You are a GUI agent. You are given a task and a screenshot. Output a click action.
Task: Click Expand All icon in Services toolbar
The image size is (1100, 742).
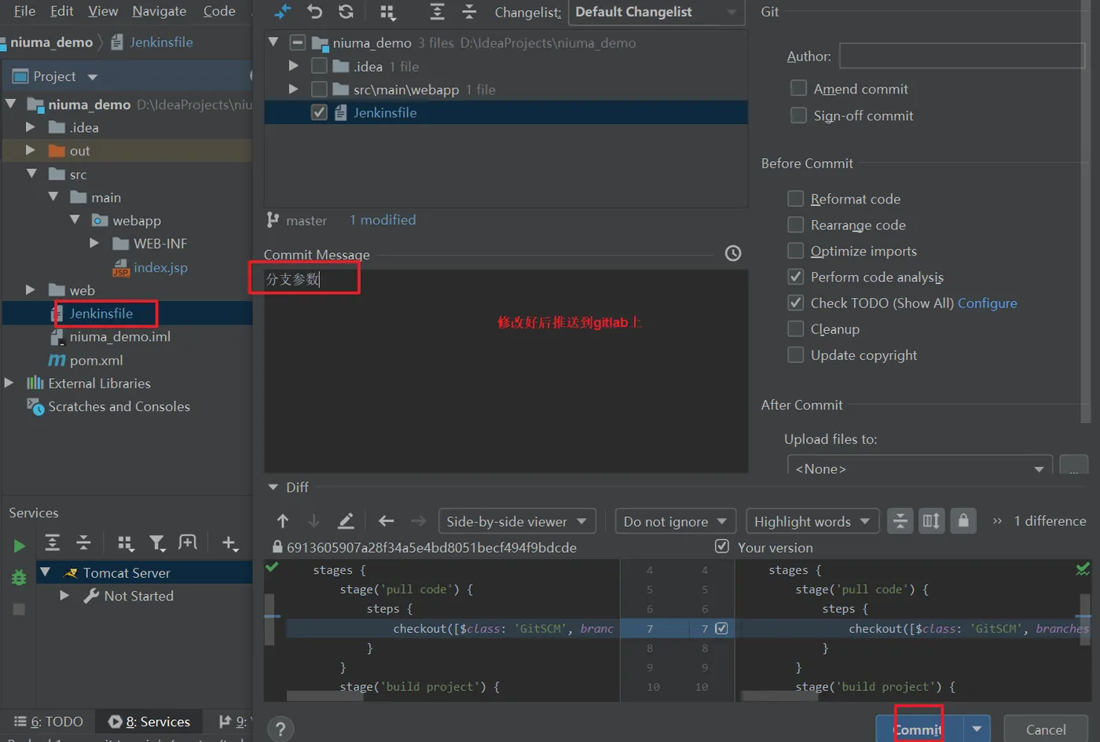pos(53,542)
